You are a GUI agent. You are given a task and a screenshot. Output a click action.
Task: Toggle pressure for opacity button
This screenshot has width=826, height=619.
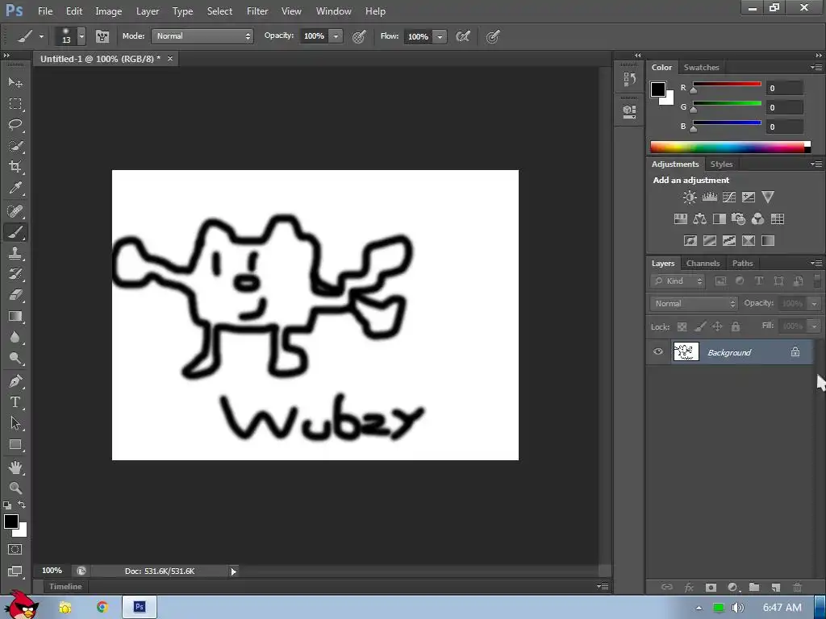pos(359,36)
